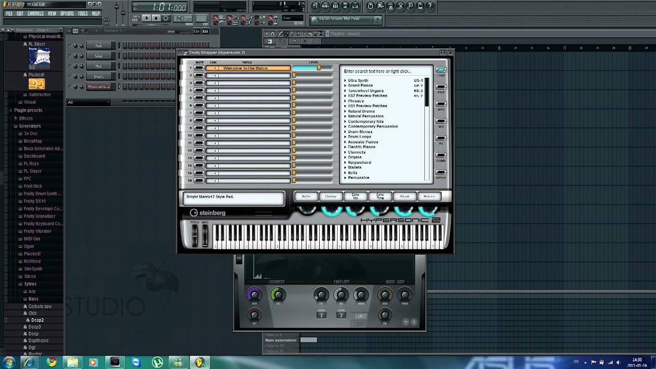The image size is (656, 369).
Task: Open the TOOLS menu
Action: pyautogui.click(x=83, y=13)
